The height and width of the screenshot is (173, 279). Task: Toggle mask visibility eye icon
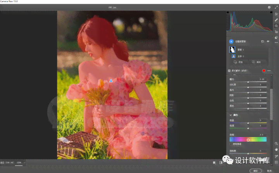268,41
